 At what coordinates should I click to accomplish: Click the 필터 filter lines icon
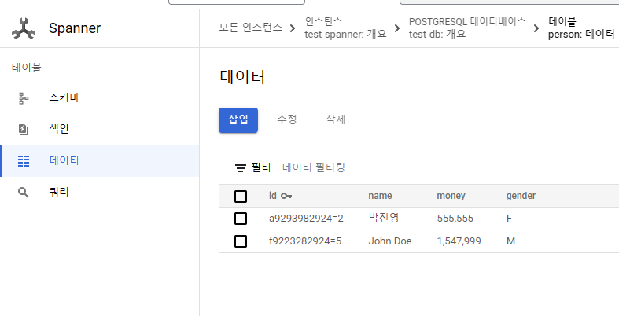click(x=241, y=168)
